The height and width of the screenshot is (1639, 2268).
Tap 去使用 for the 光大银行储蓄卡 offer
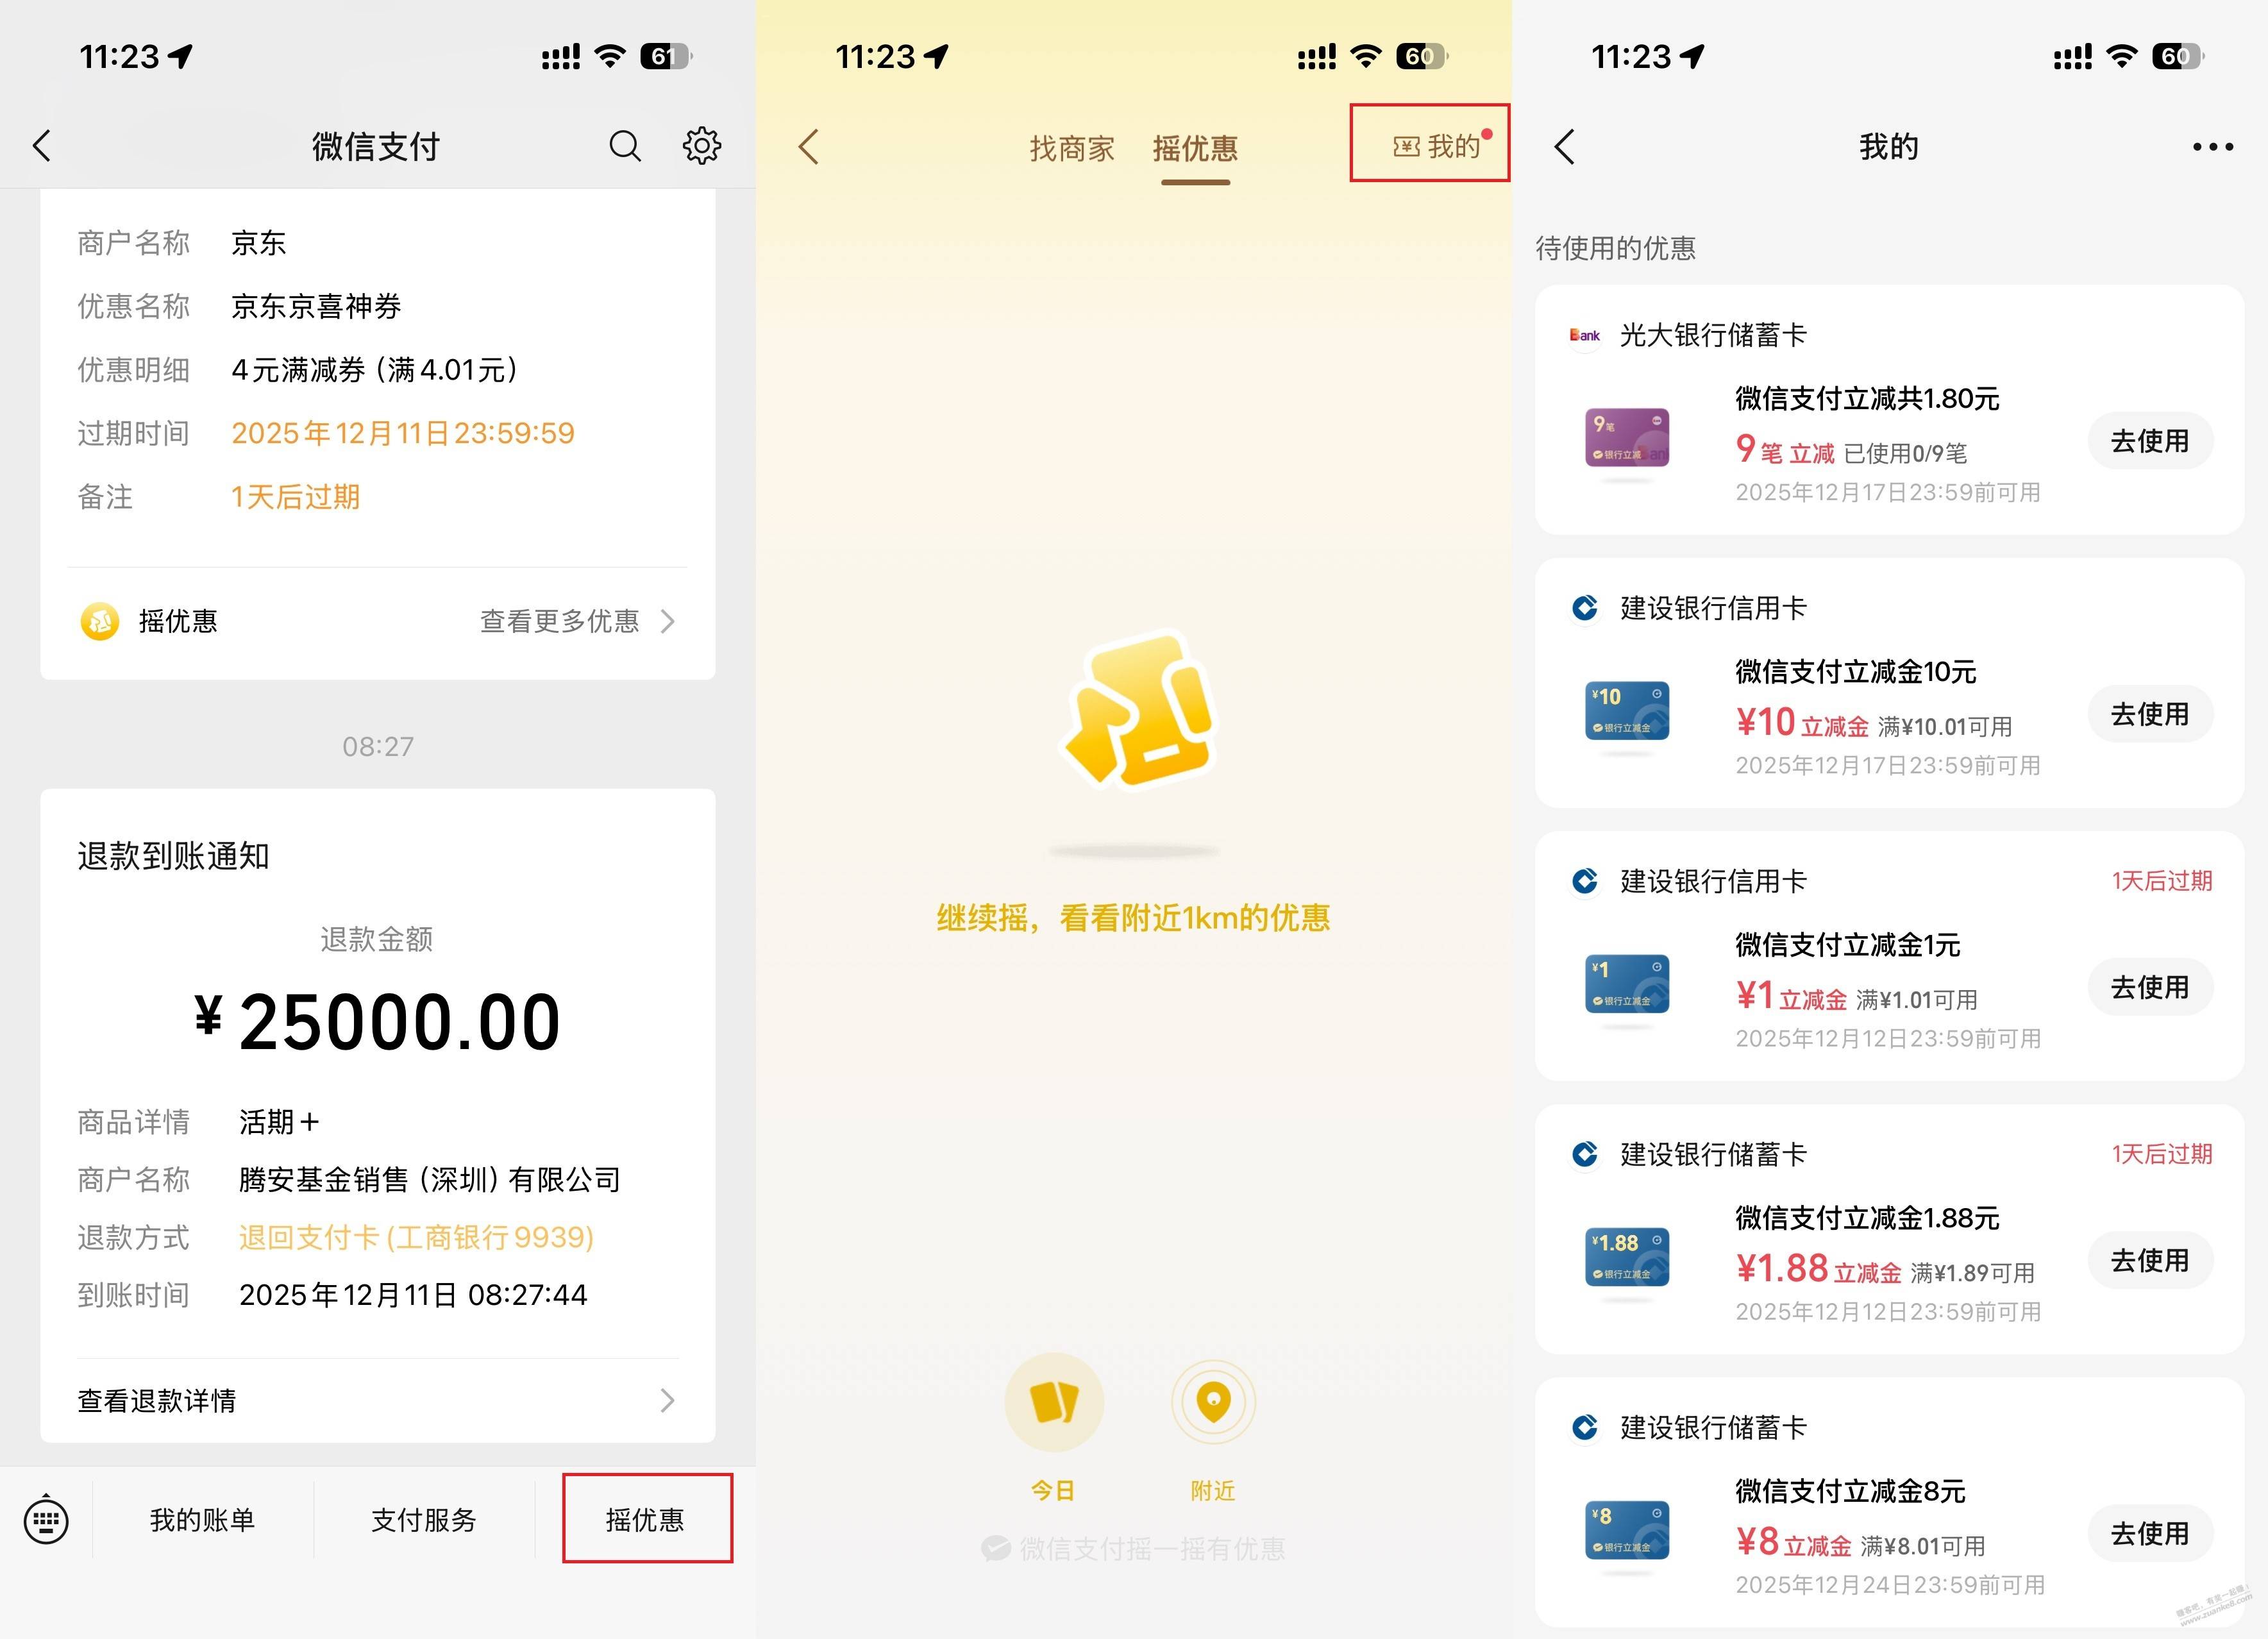[2150, 441]
